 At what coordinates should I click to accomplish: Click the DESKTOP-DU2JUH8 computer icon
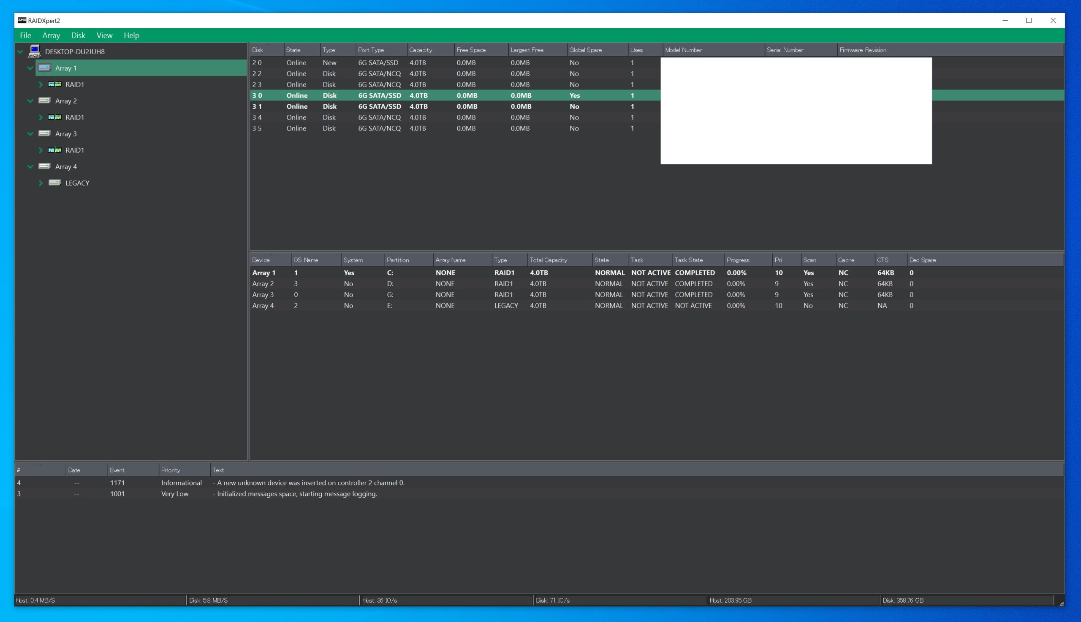coord(34,51)
